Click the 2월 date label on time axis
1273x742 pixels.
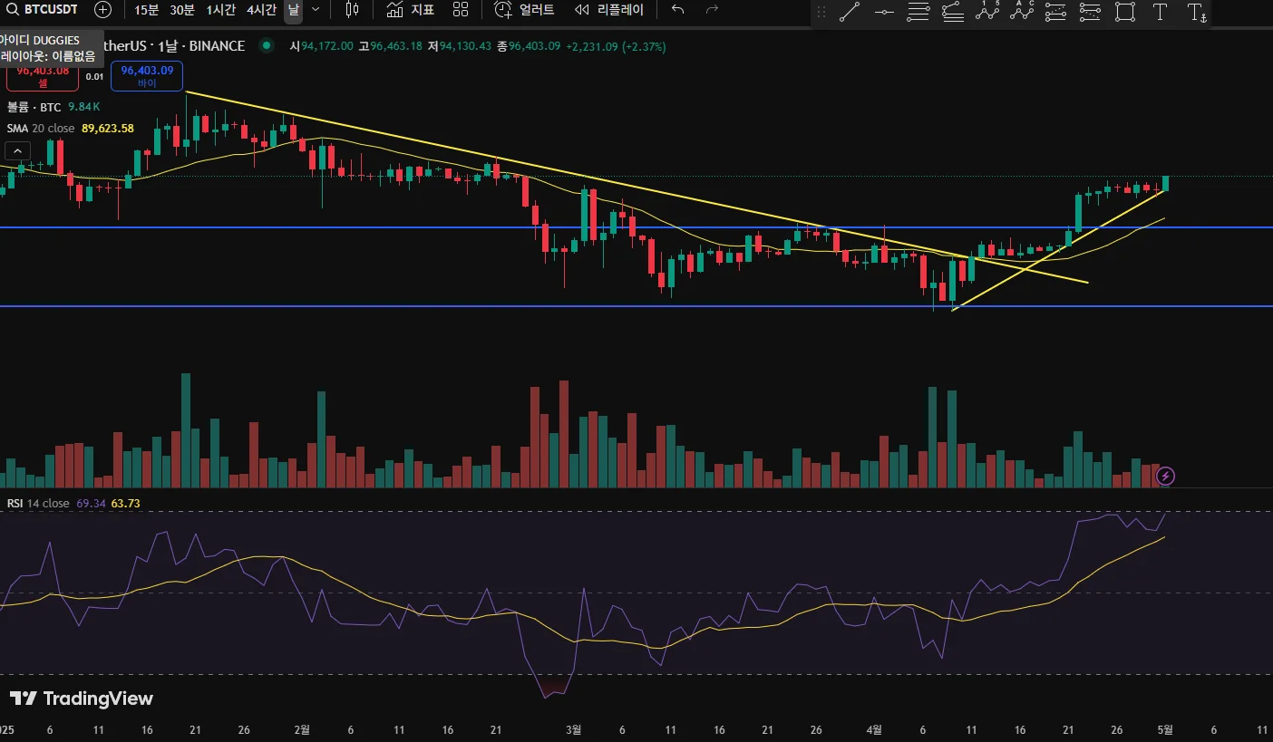click(x=302, y=729)
